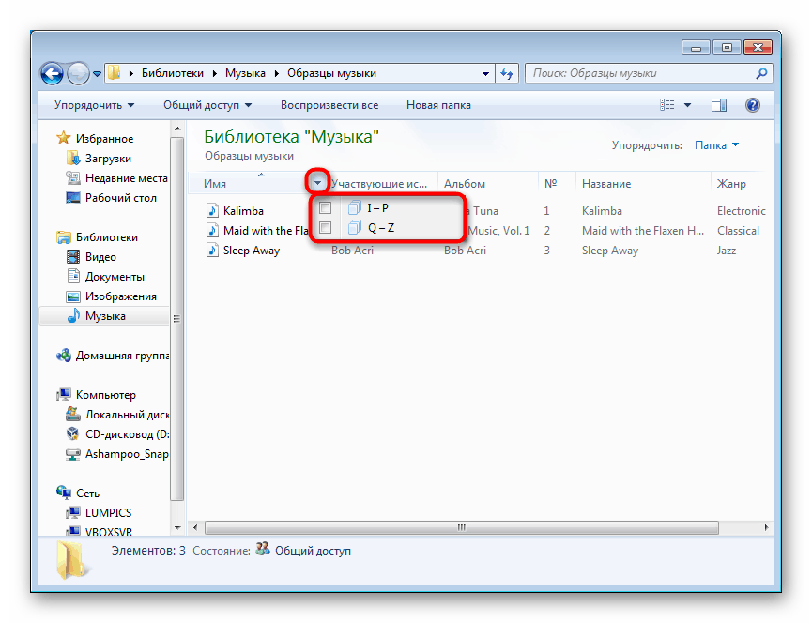Screen dimensions: 812x623
Task: Click the Jazz genre cell
Action: (726, 251)
